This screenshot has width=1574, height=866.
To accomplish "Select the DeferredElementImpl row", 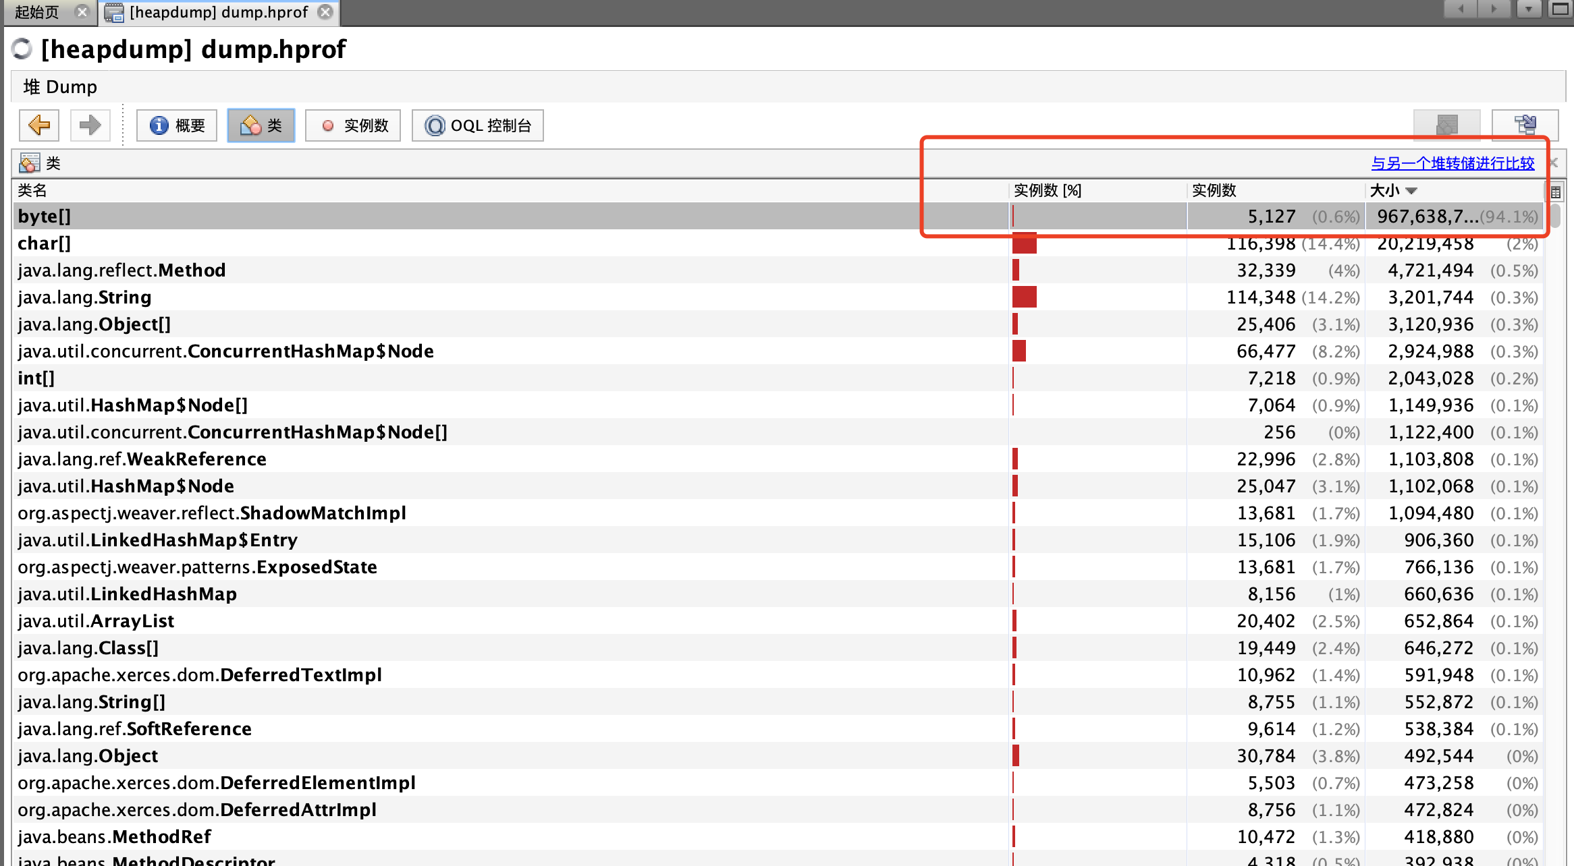I will coord(778,782).
